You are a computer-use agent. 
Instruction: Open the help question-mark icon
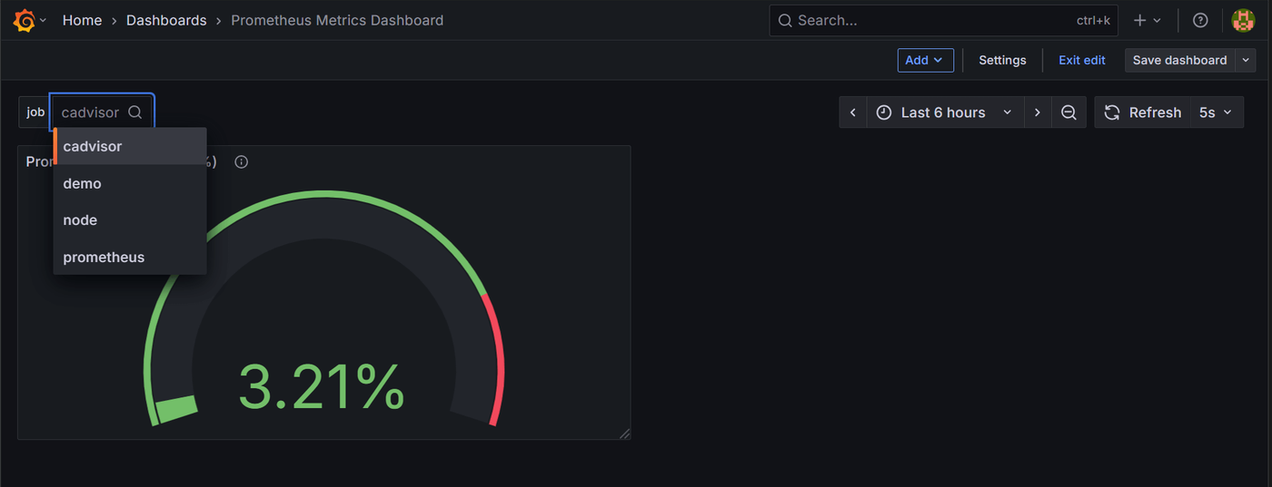[x=1200, y=20]
